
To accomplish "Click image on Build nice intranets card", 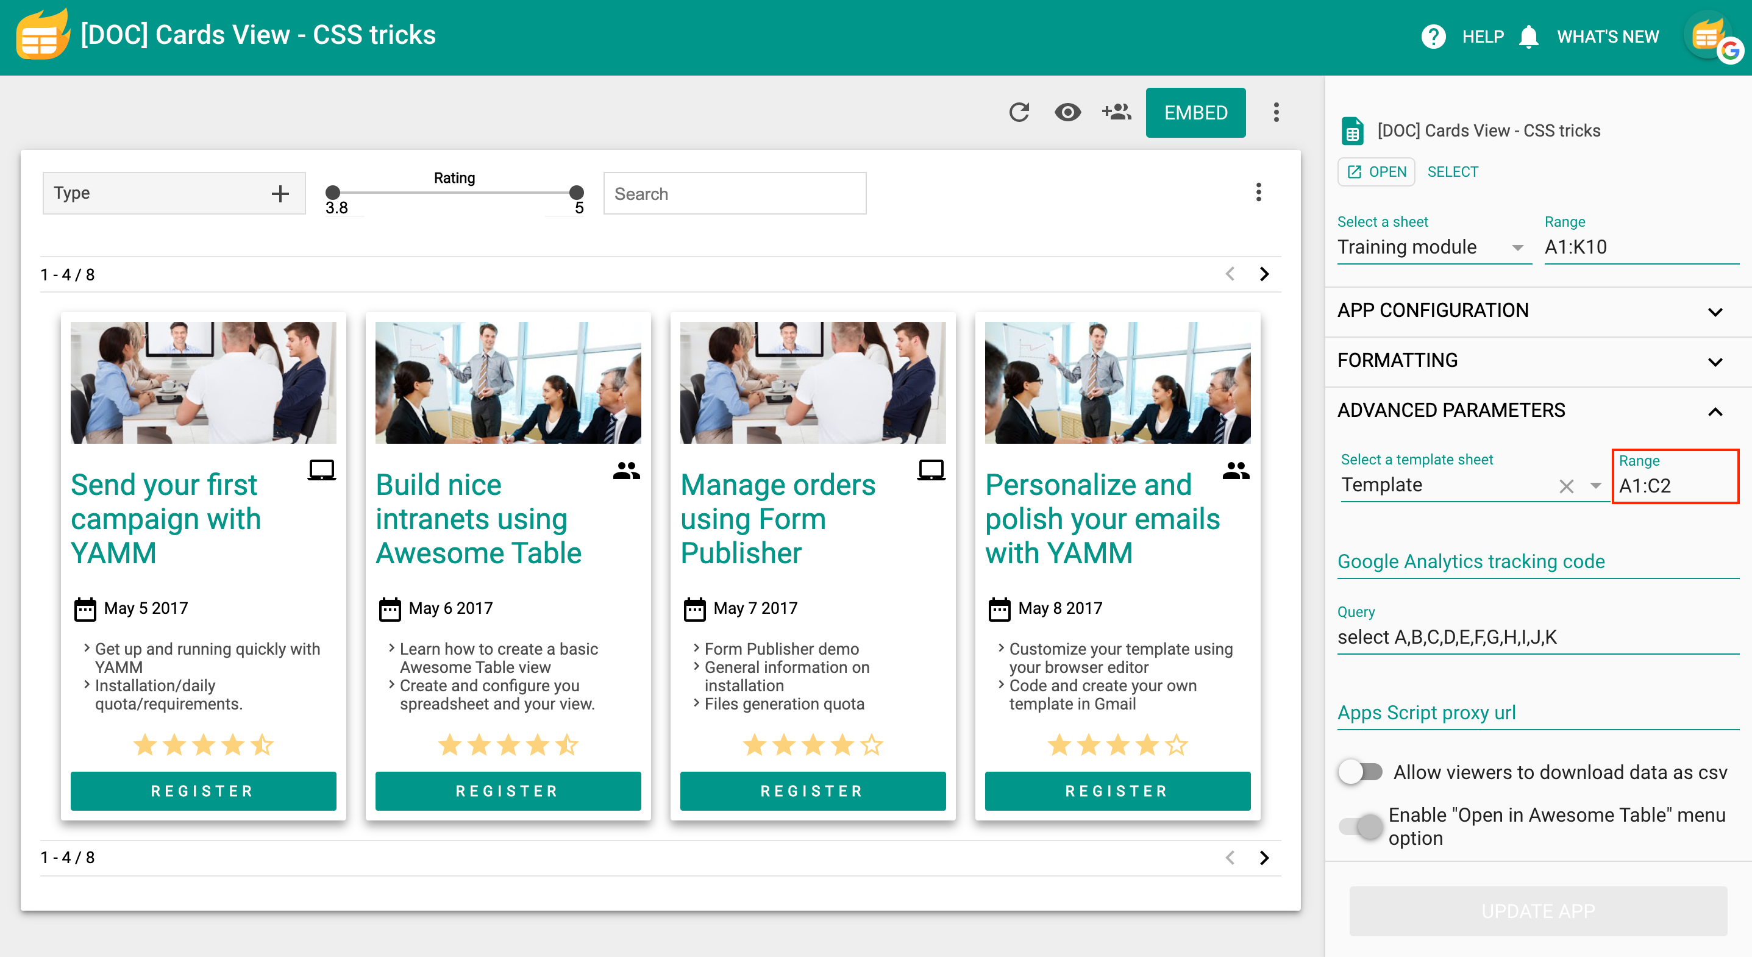I will [x=508, y=383].
